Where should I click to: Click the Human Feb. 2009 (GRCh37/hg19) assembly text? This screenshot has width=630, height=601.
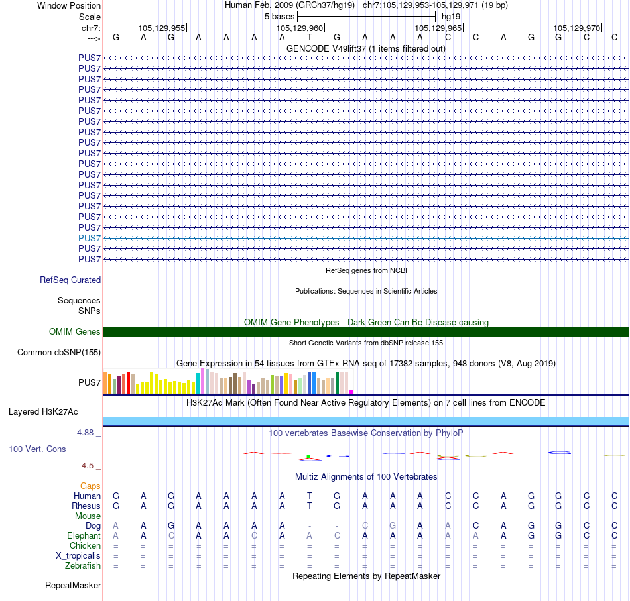(290, 5)
